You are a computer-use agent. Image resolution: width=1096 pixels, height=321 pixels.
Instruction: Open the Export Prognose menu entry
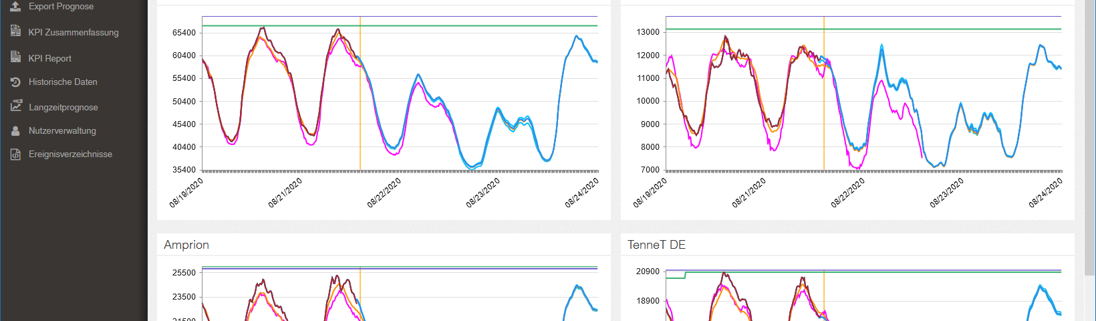point(61,7)
